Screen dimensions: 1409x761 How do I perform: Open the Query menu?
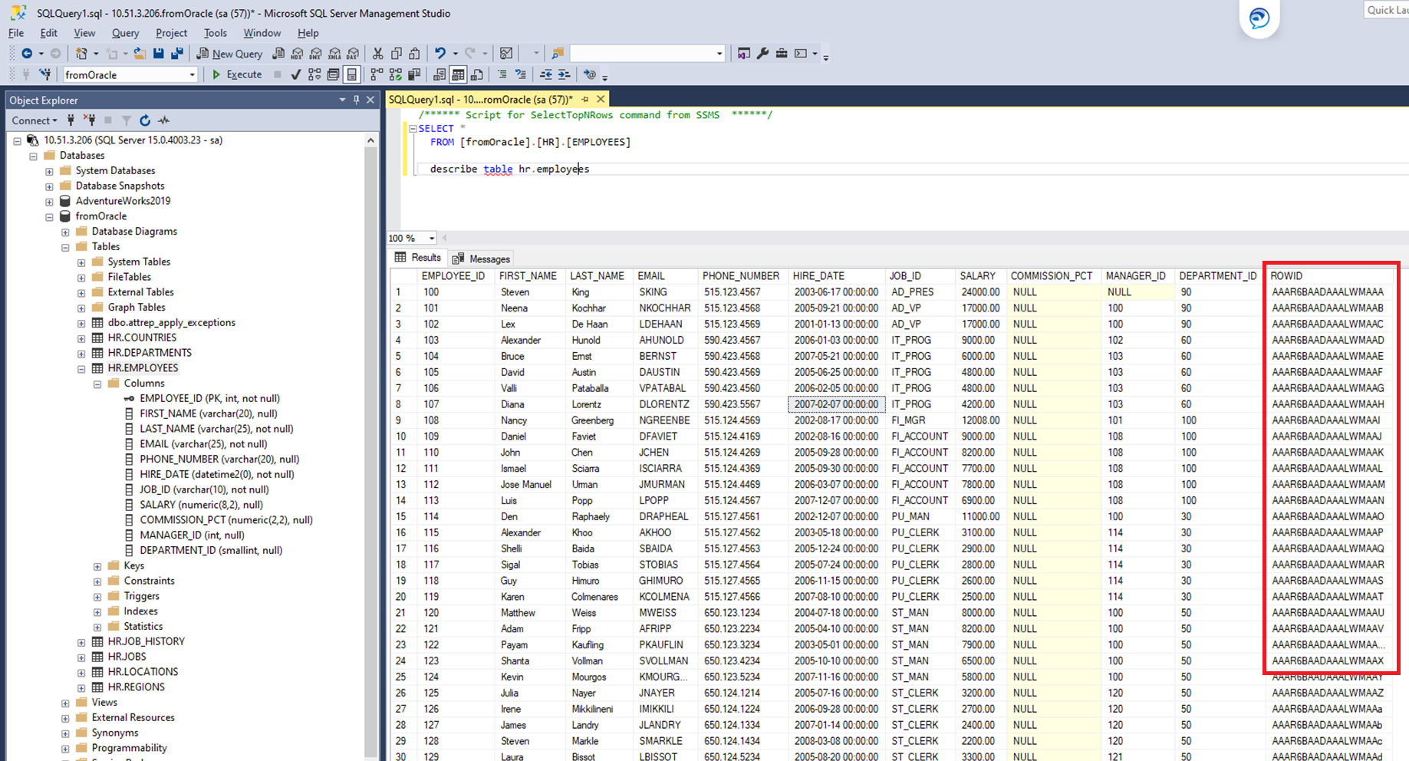125,33
